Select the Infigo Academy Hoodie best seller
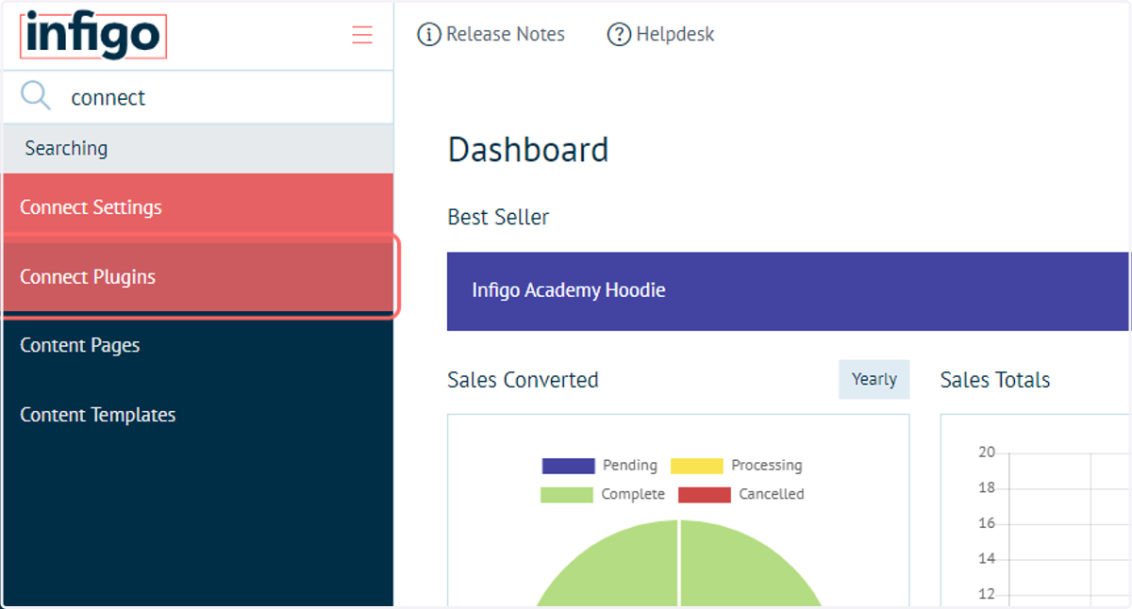The height and width of the screenshot is (609, 1132). click(788, 290)
